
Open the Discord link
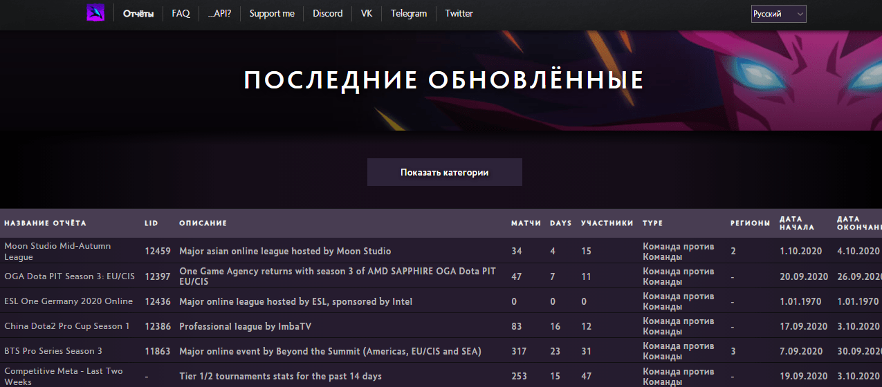click(327, 14)
